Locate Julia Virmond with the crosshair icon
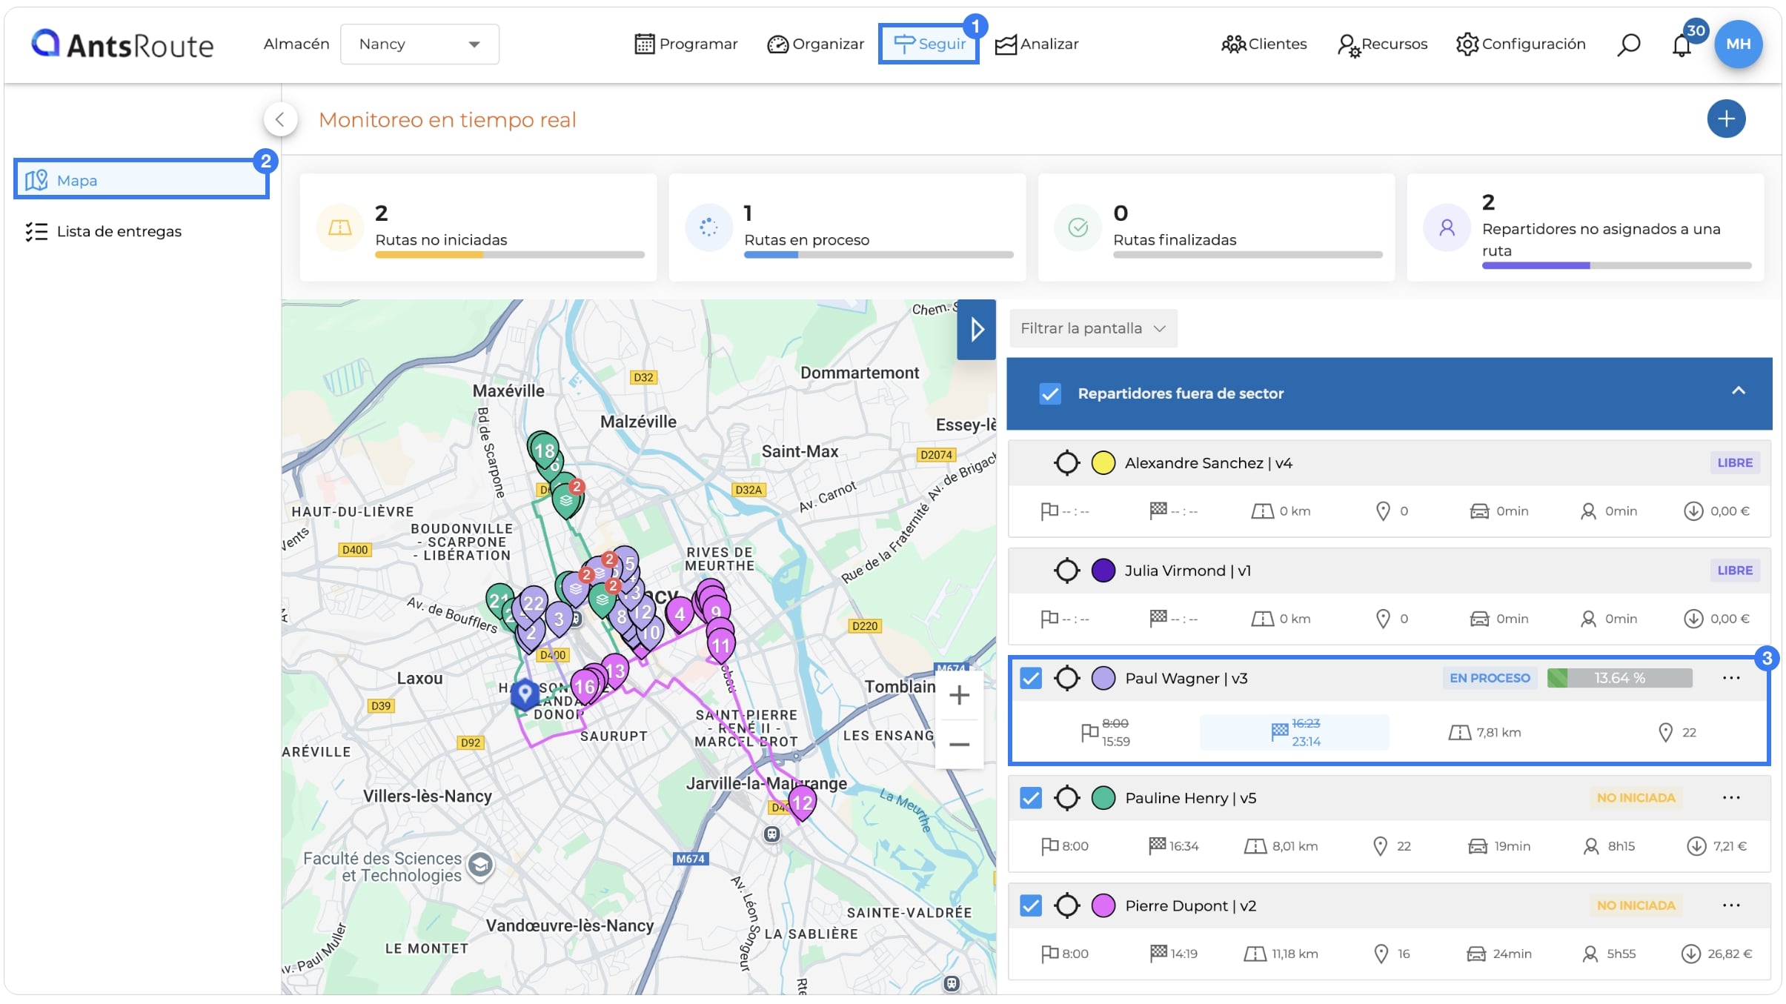The width and height of the screenshot is (1786, 1004). click(1066, 571)
